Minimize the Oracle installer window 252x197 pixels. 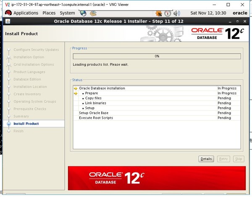pos(230,21)
